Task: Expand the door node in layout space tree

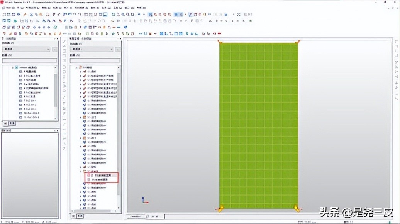Action: coord(80,117)
